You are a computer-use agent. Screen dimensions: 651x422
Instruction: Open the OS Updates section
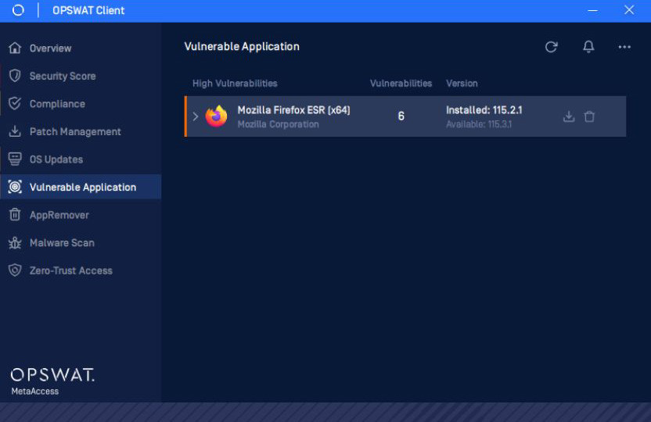pyautogui.click(x=81, y=159)
